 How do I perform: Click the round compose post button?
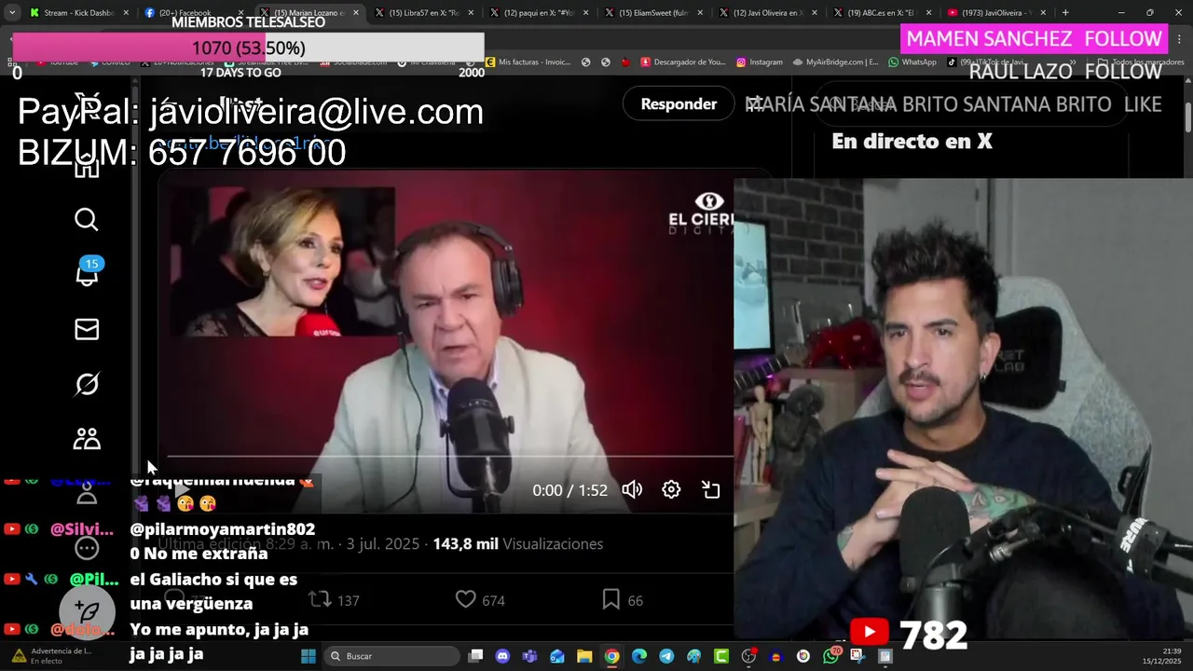[87, 612]
